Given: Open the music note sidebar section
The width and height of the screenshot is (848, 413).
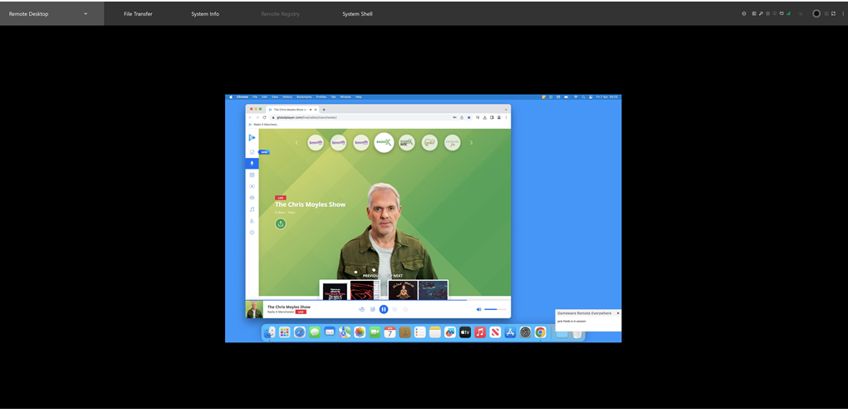Looking at the screenshot, I should (252, 209).
